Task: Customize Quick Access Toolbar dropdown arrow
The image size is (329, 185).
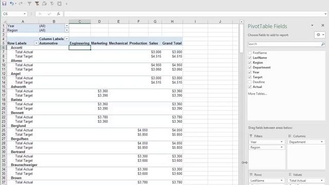Action: [66, 4]
